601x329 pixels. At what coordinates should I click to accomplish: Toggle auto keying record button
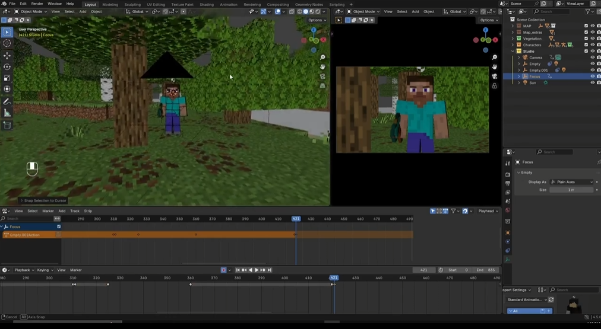(x=223, y=270)
